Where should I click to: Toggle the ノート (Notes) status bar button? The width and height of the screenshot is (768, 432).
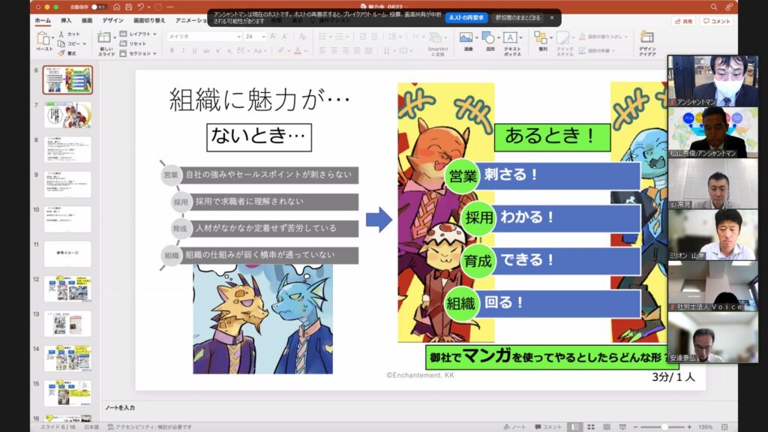tap(514, 427)
